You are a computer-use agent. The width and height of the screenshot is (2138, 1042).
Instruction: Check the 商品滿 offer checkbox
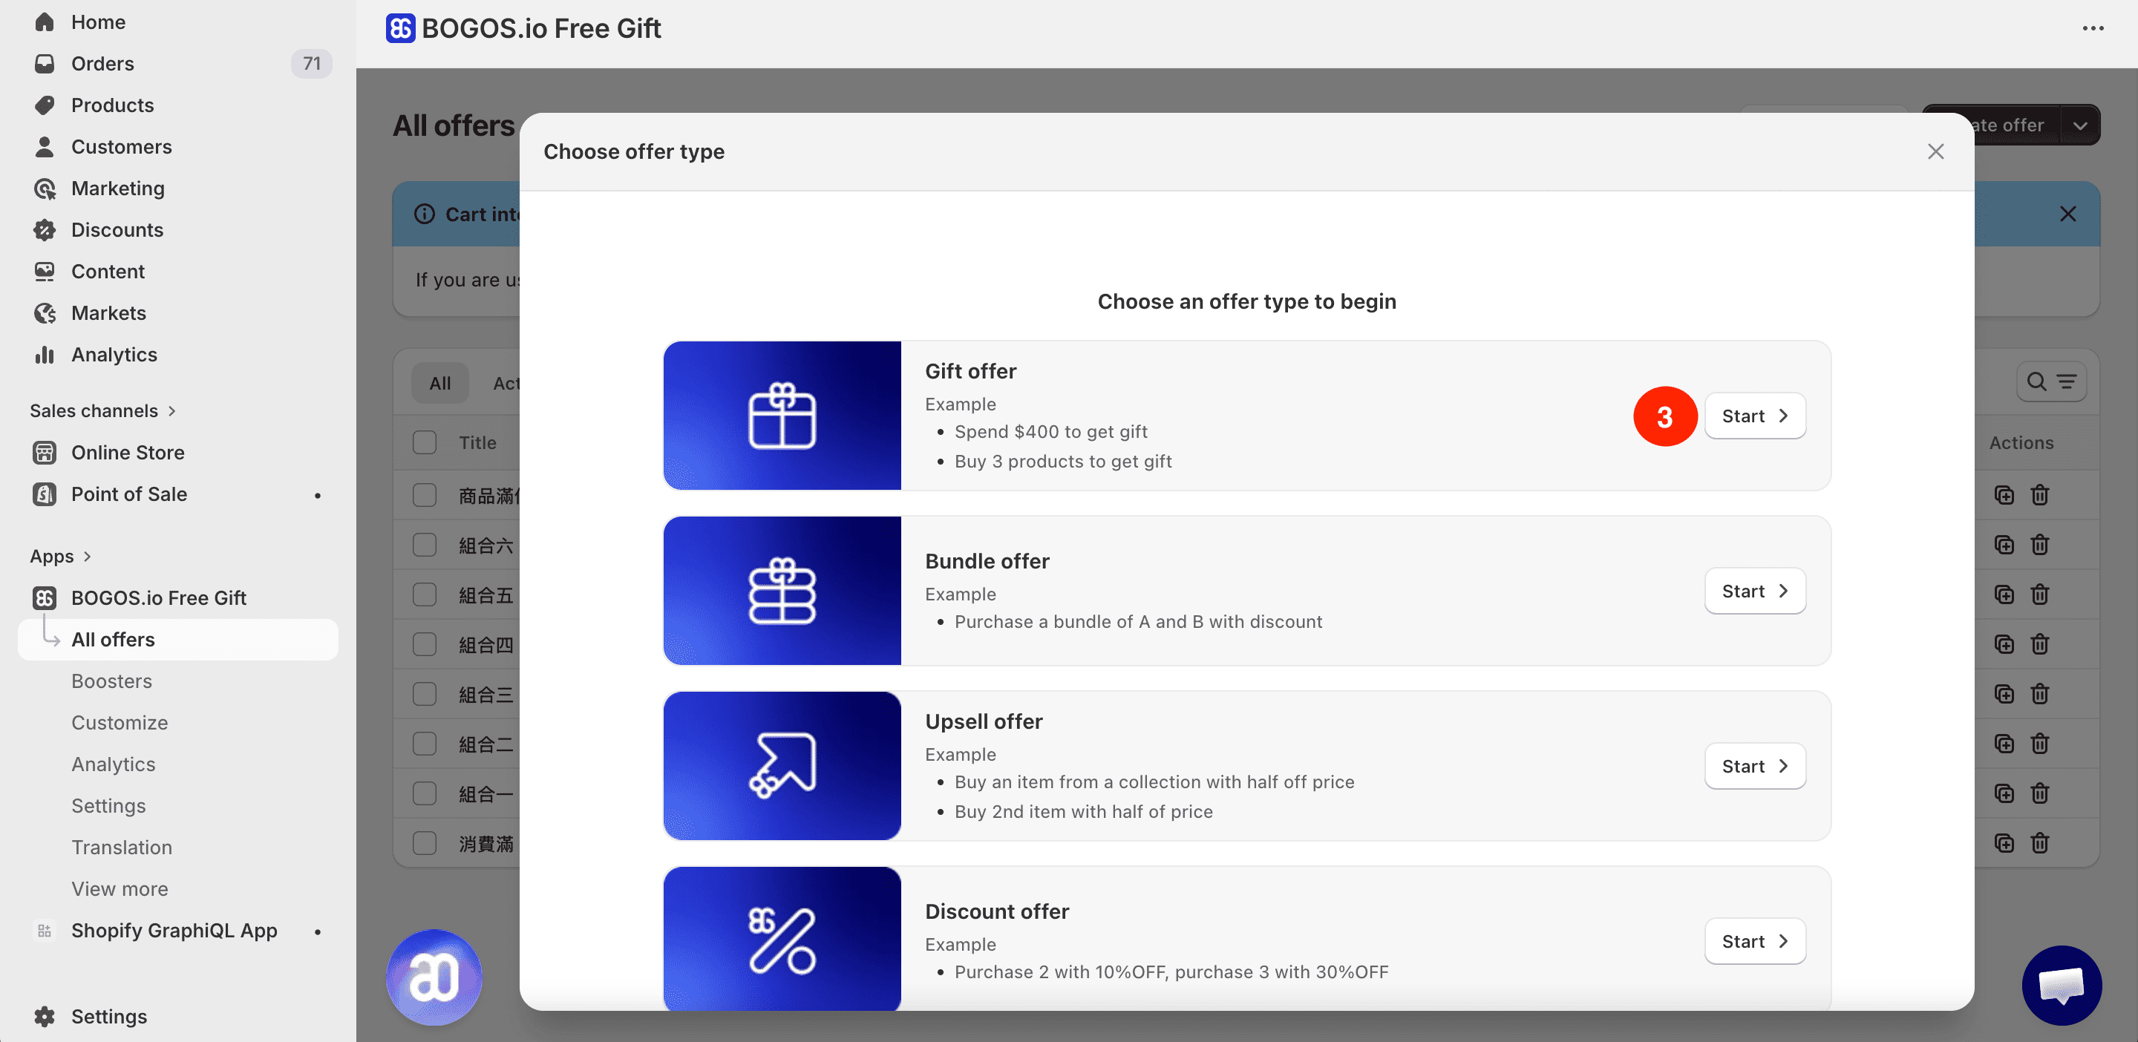click(424, 495)
